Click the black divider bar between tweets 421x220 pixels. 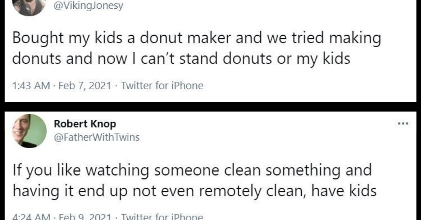210,106
